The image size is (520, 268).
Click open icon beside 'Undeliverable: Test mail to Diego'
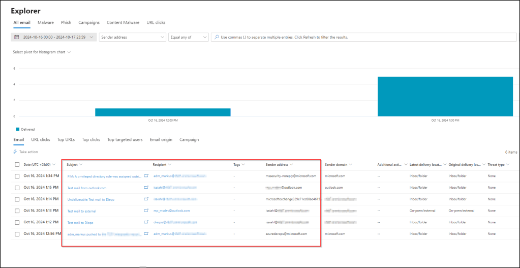click(146, 199)
